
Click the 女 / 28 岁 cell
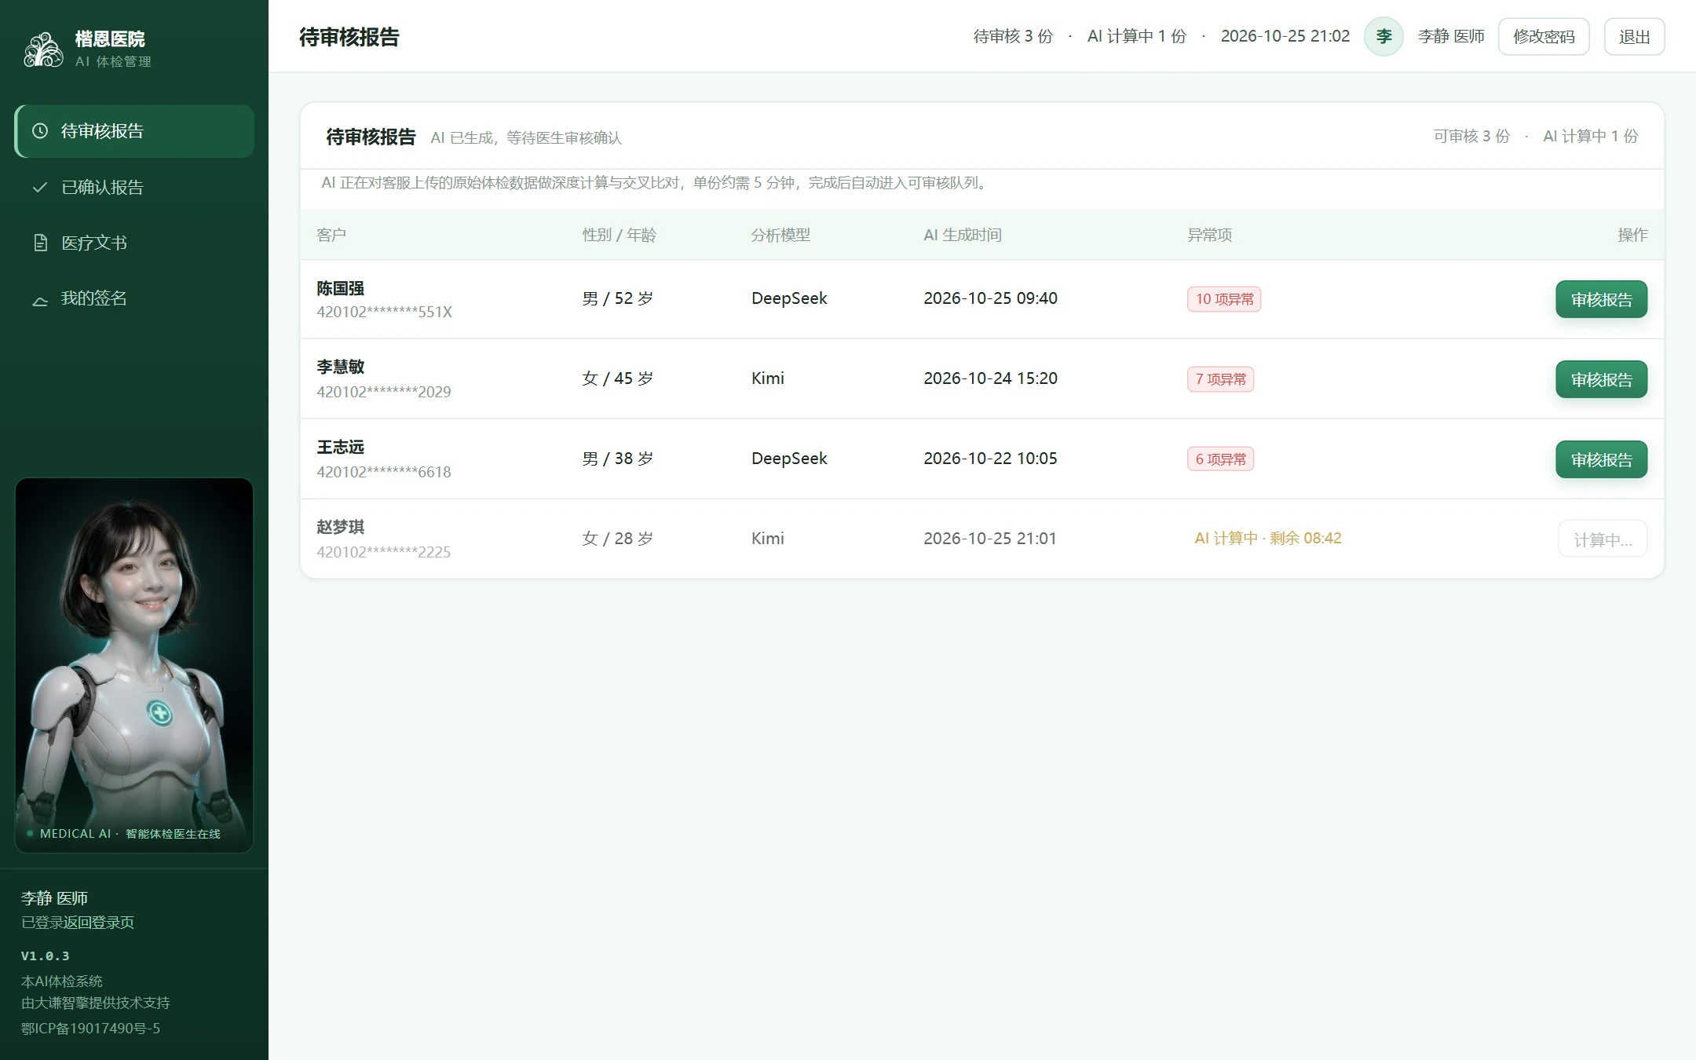pos(618,539)
